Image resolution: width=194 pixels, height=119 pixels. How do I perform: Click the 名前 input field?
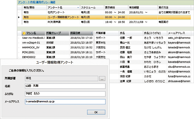pyautogui.click(x=65, y=86)
